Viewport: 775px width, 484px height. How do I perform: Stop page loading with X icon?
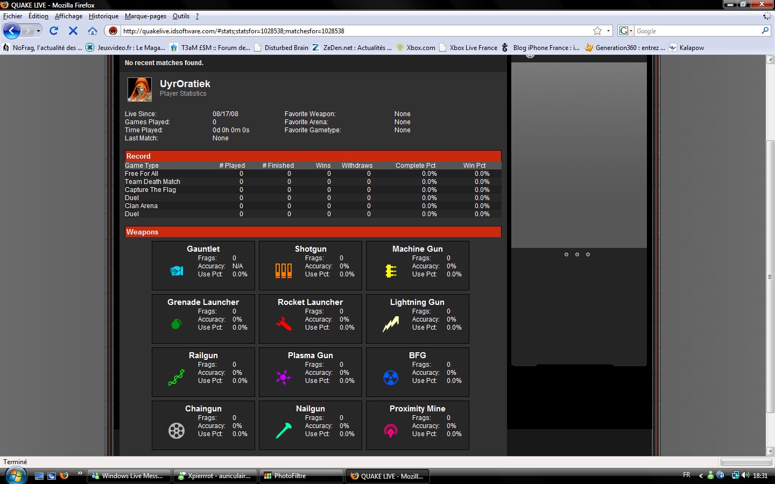(73, 31)
